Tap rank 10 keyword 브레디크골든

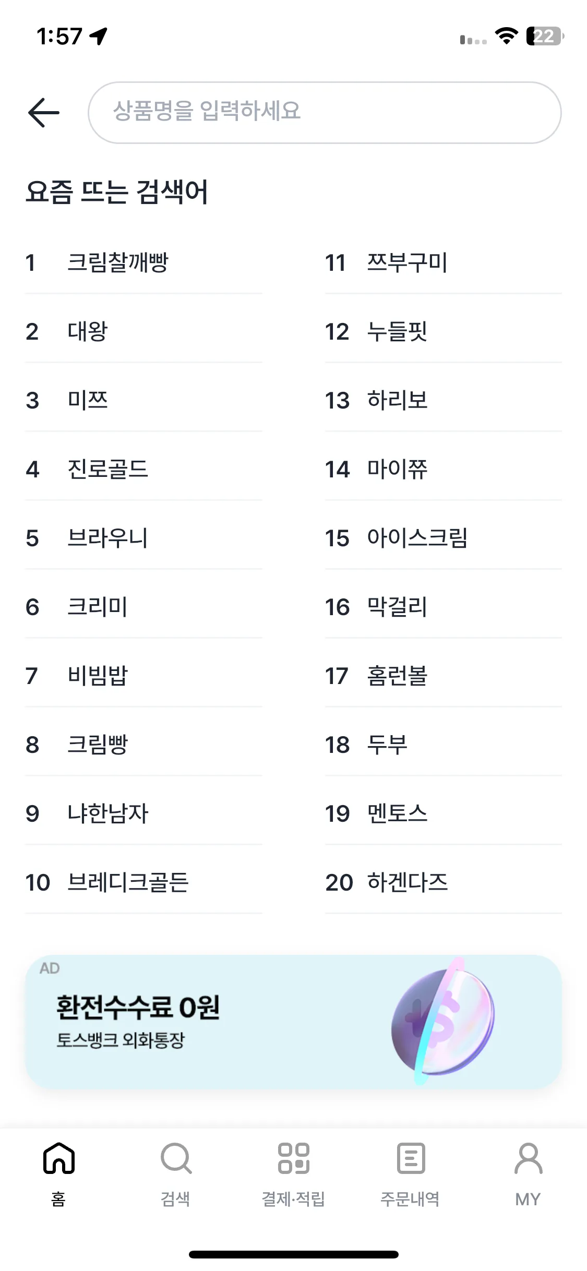128,882
